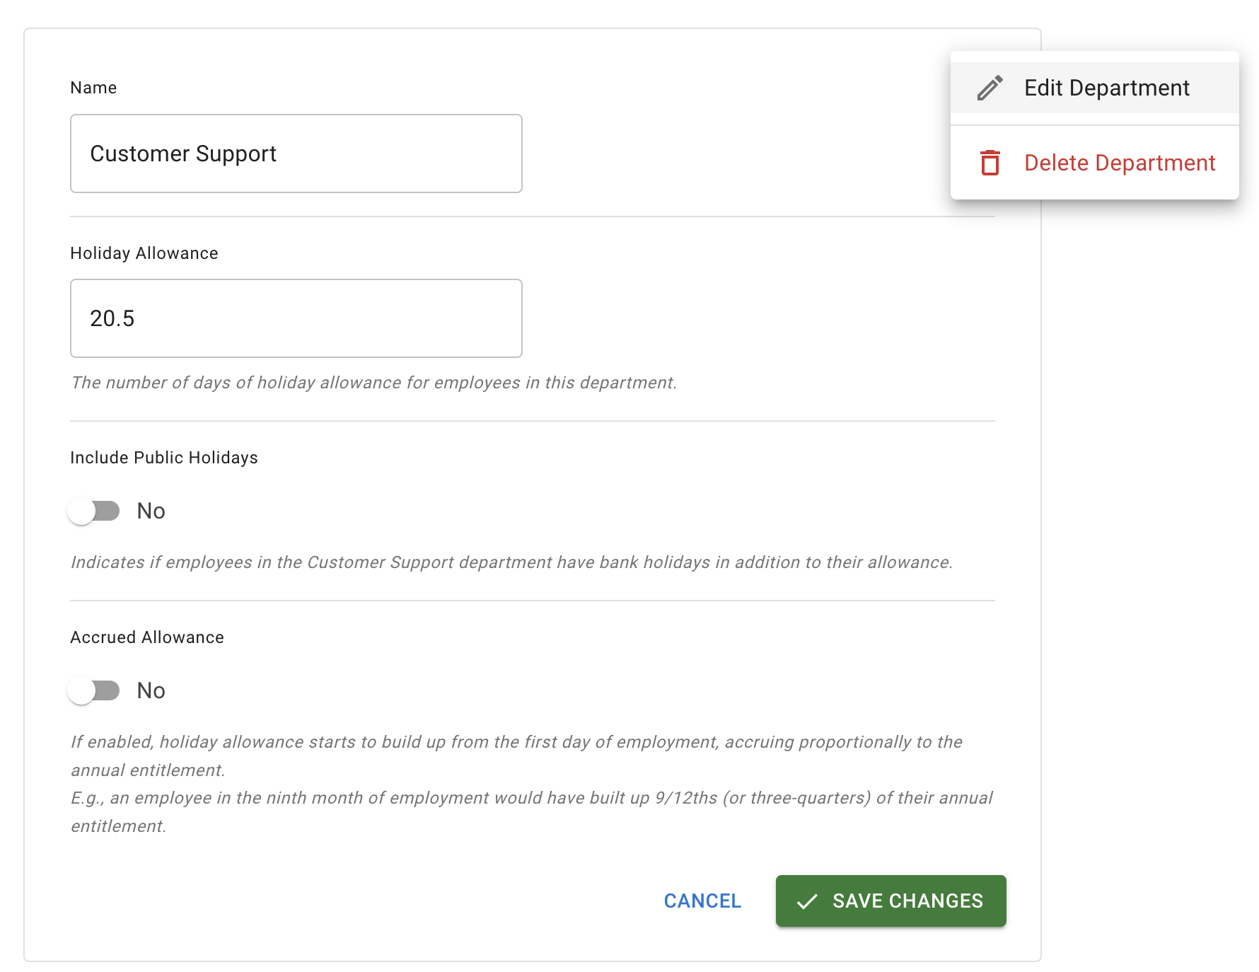The width and height of the screenshot is (1259, 972).
Task: Click the holiday allowance days description text
Action: (x=373, y=383)
